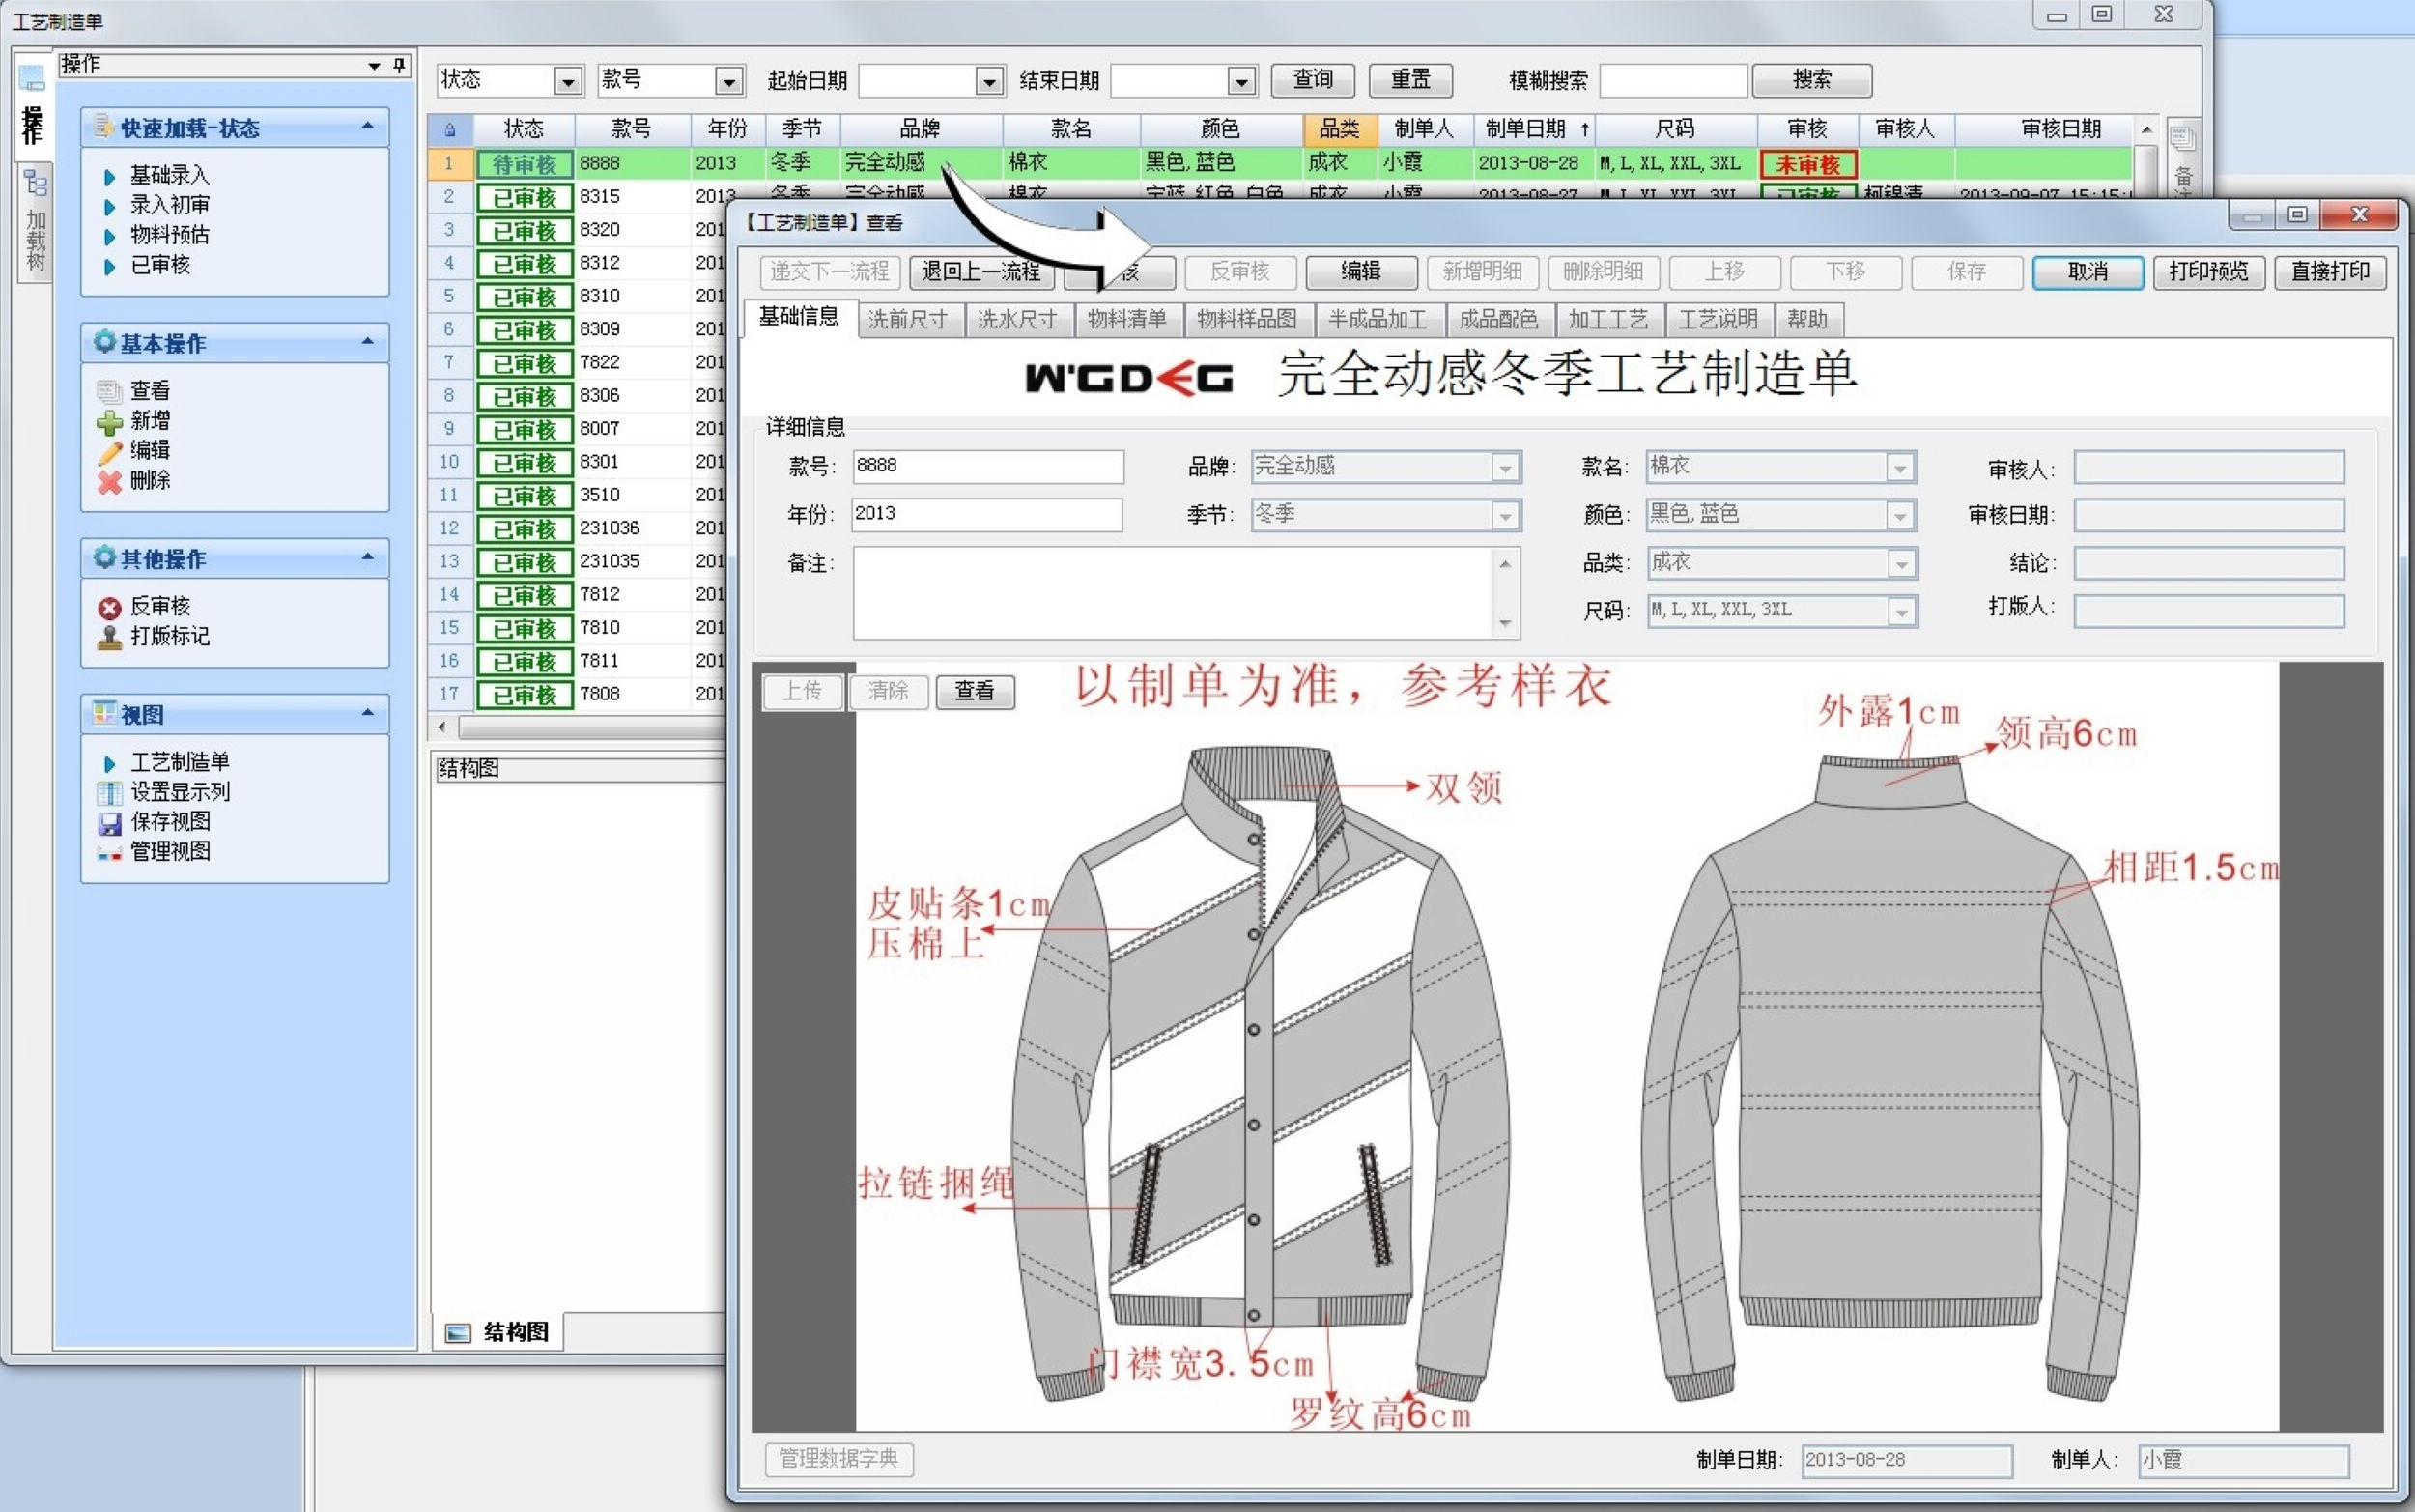The height and width of the screenshot is (1512, 2415).
Task: Open the 状态 filter dropdown
Action: (568, 81)
